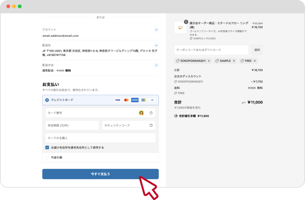This screenshot has width=305, height=200.
Task: Expand the 配送先 section chevron
Action: pyautogui.click(x=156, y=45)
